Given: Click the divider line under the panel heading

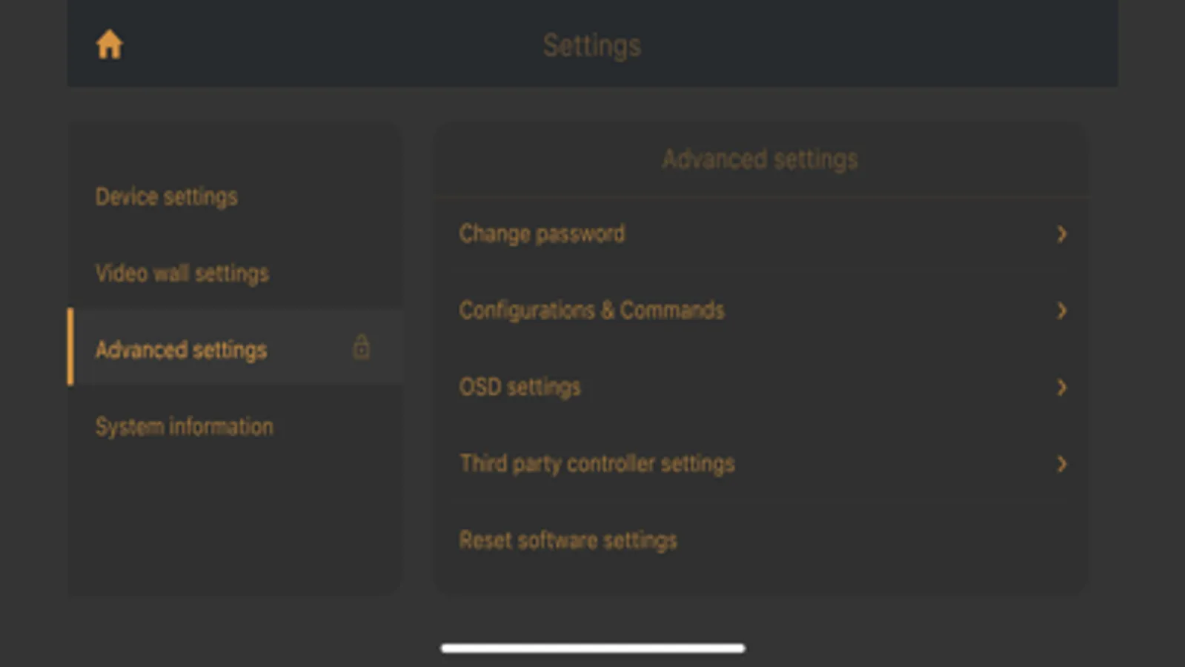Looking at the screenshot, I should [x=761, y=197].
